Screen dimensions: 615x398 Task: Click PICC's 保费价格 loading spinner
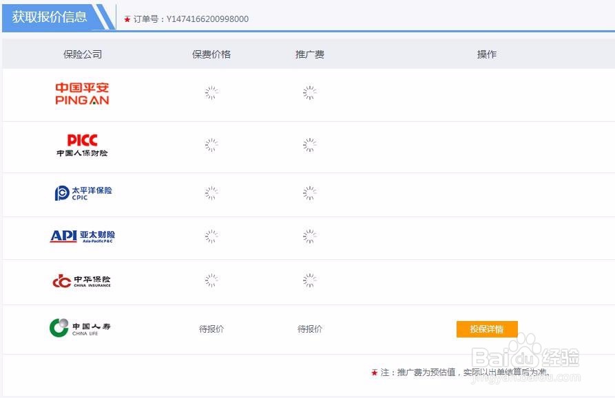tap(211, 145)
